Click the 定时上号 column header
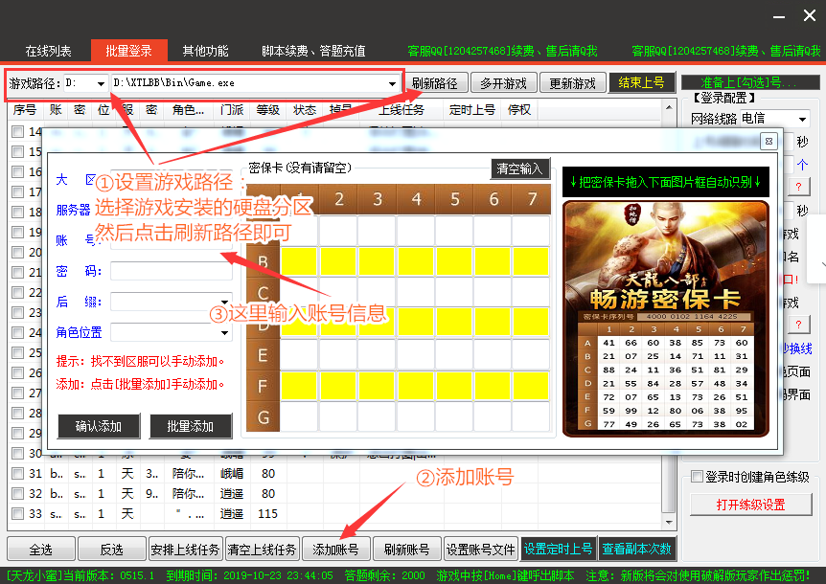826x584 pixels. click(472, 109)
